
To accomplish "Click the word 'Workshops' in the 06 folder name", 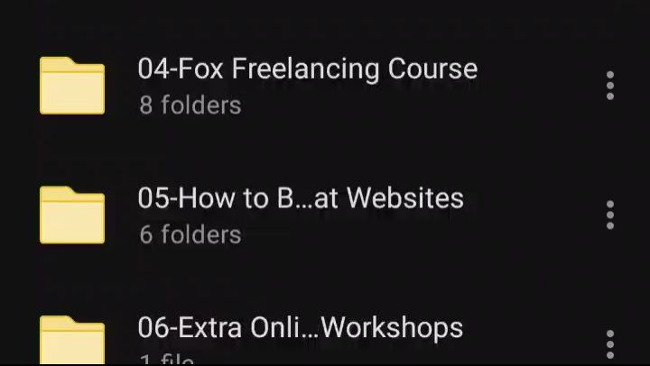I will coord(392,327).
